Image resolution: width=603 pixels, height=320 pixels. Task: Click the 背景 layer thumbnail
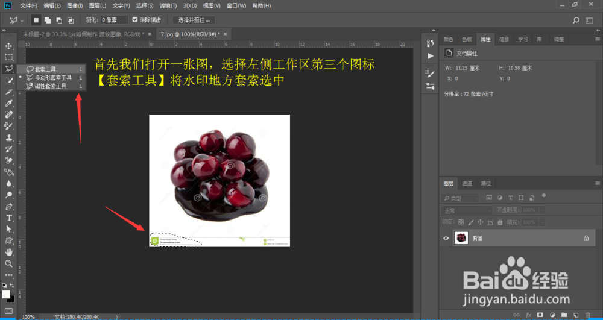(461, 238)
